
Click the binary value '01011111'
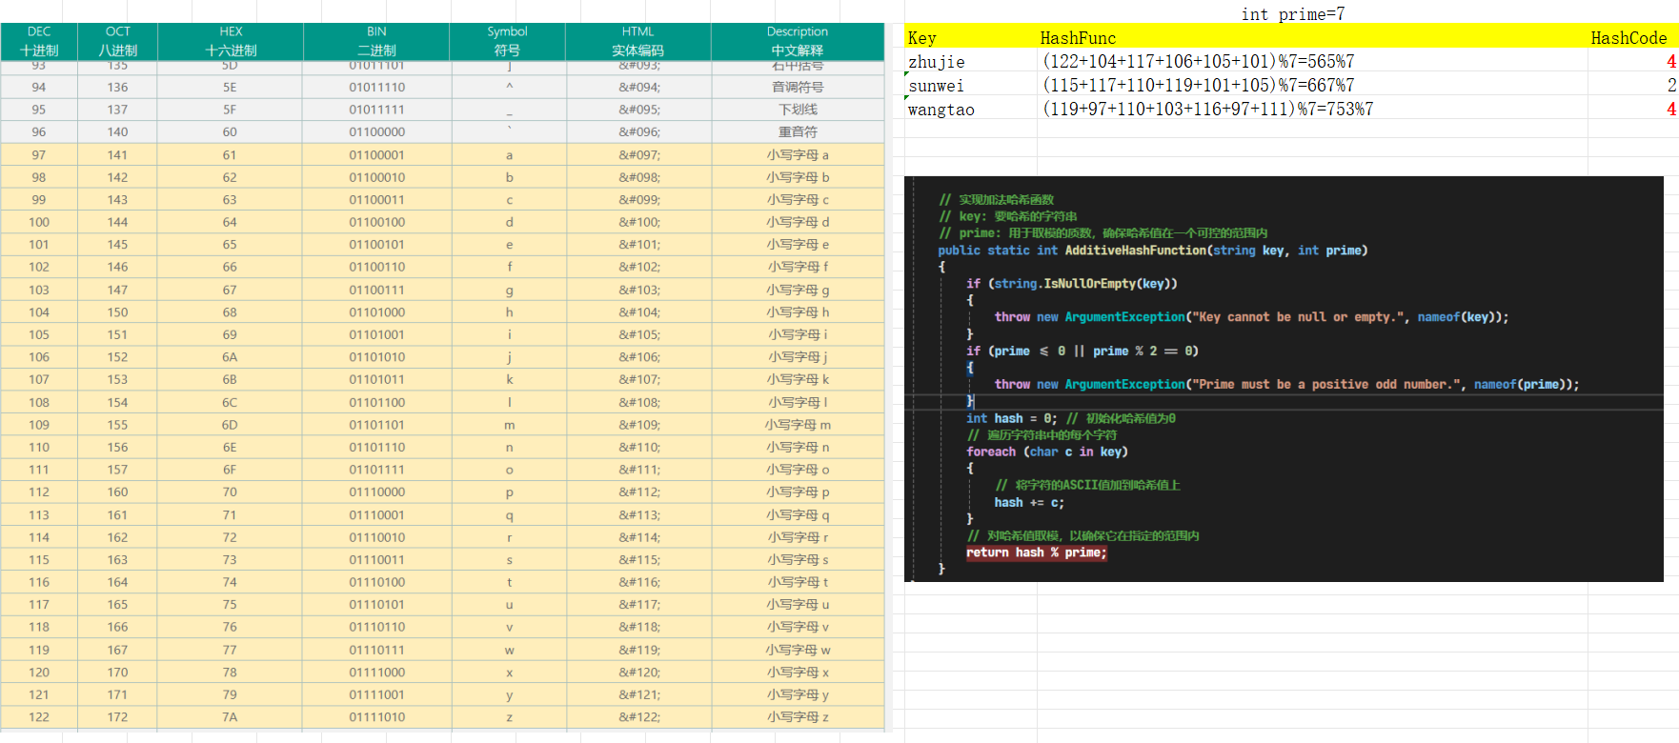[x=376, y=110]
